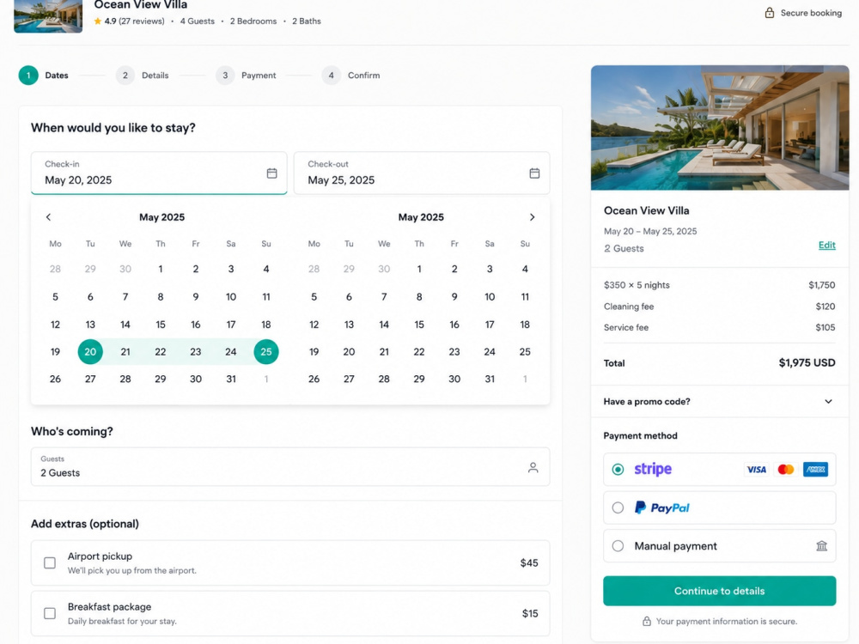Click the '$1,975 USD' total
The height and width of the screenshot is (644, 859).
point(807,362)
